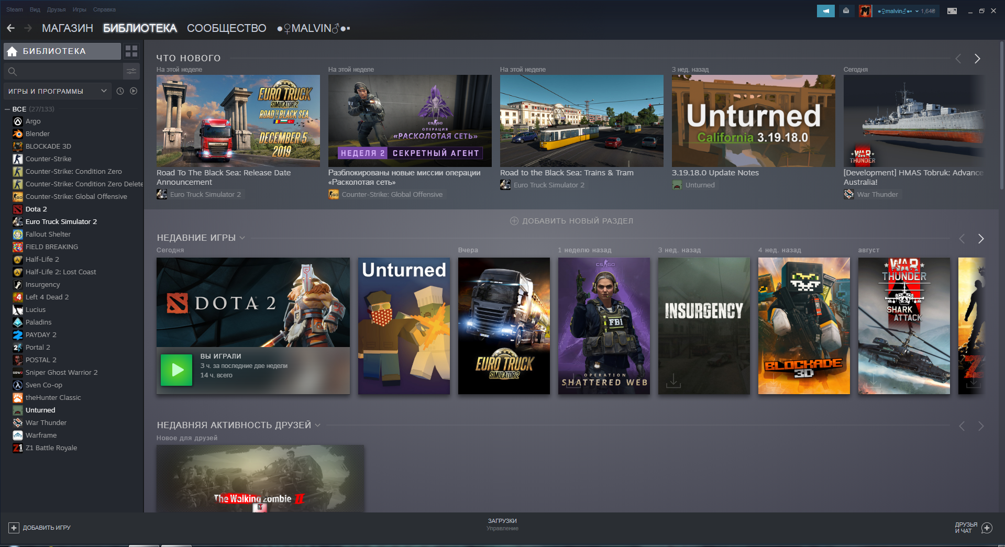Go back with the left arrow

click(11, 28)
